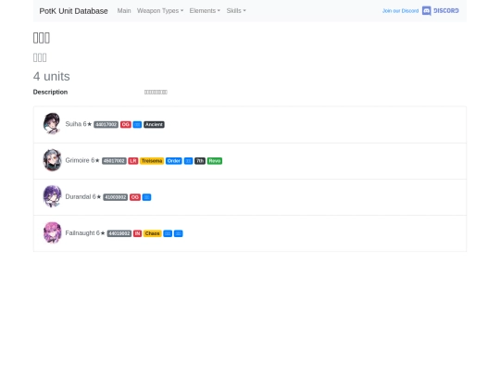Open Suiha's portrait thumbnail

click(x=52, y=124)
